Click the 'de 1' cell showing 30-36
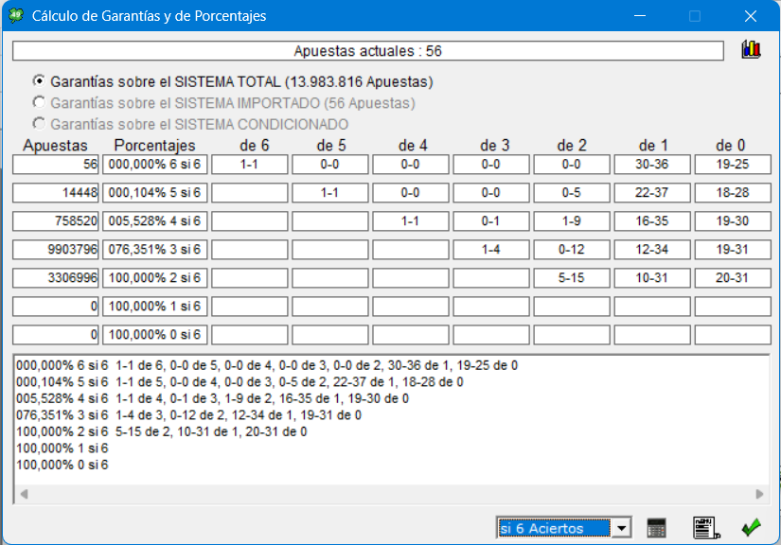Image resolution: width=781 pixels, height=545 pixels. tap(652, 165)
